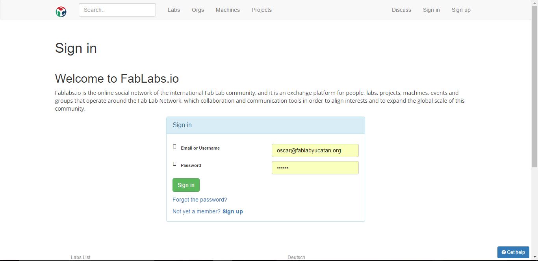Submit with green Sign in button

(x=186, y=185)
